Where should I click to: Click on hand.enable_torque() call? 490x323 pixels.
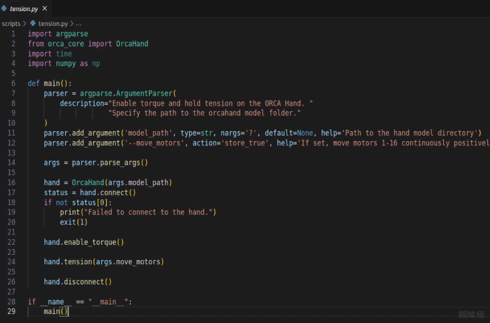(84, 242)
